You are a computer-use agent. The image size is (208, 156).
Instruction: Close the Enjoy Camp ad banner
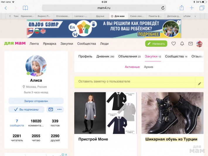click(178, 22)
